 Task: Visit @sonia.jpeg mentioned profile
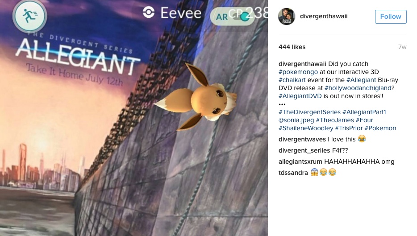(296, 120)
